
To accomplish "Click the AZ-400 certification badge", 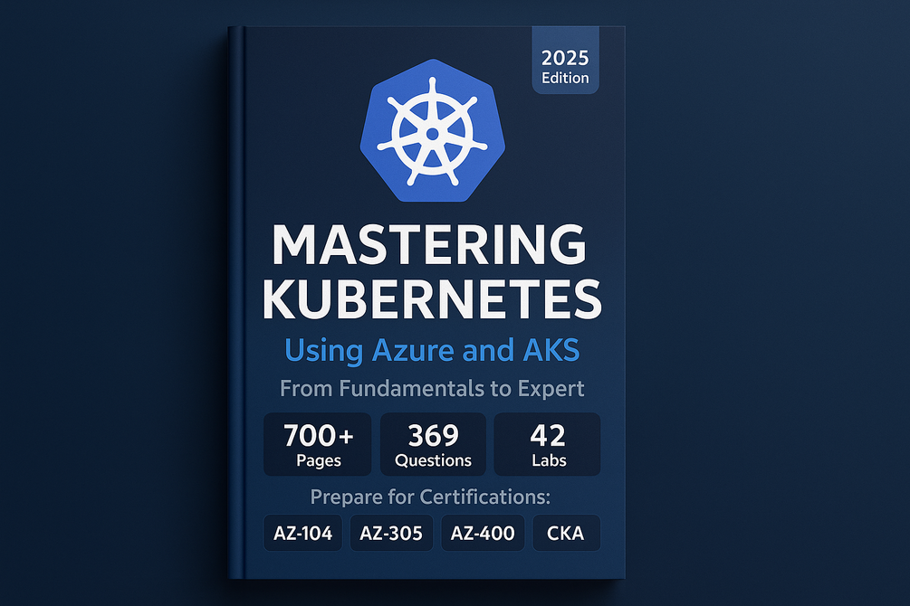I will pos(483,533).
